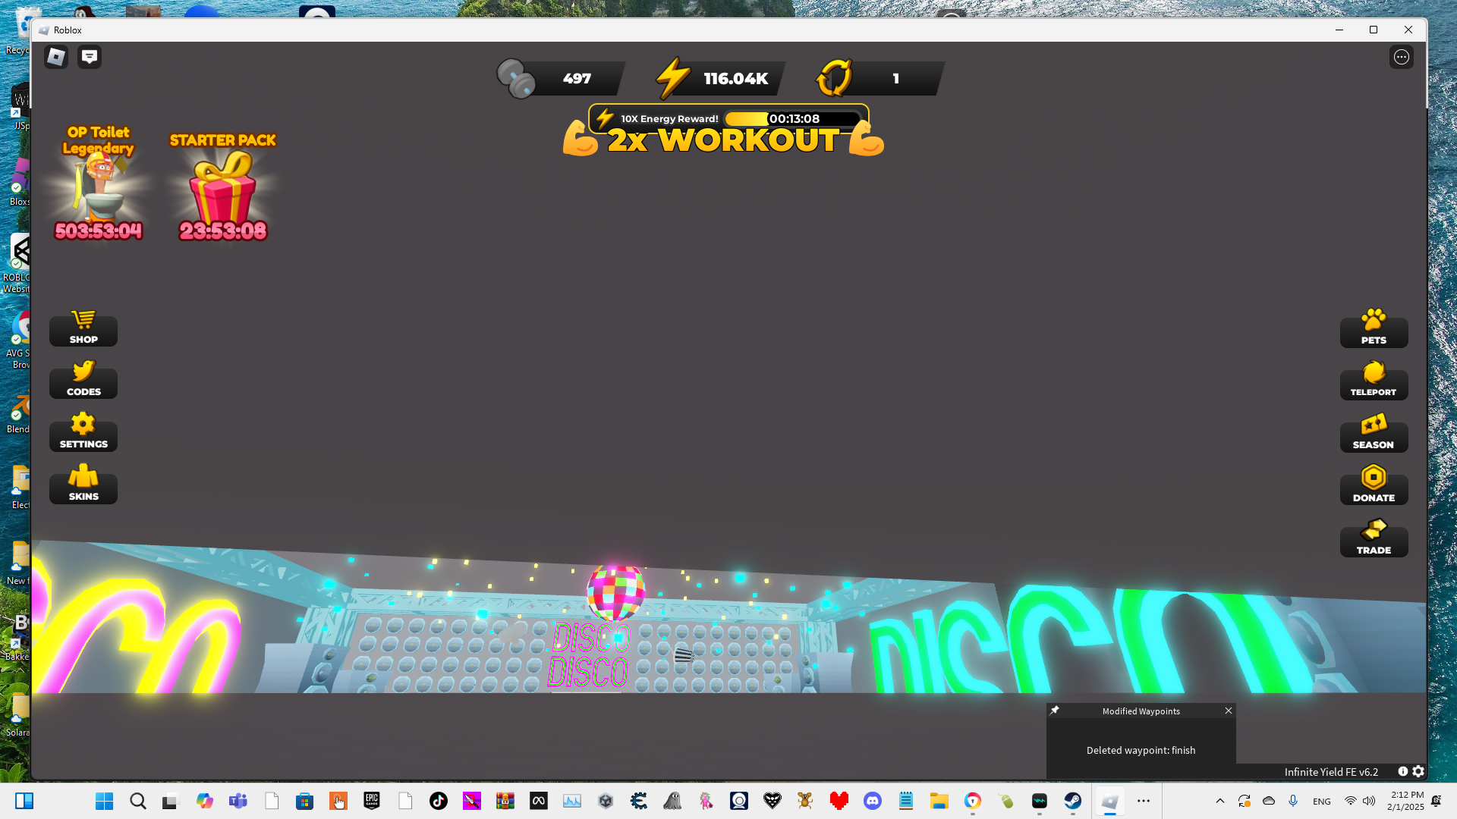Pin the Modified Waypoints notification
The height and width of the screenshot is (819, 1457).
(1055, 711)
